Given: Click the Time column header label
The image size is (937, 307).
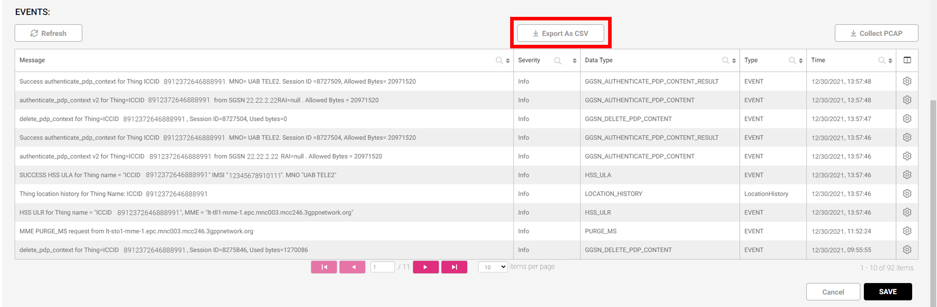Looking at the screenshot, I should click(x=818, y=60).
